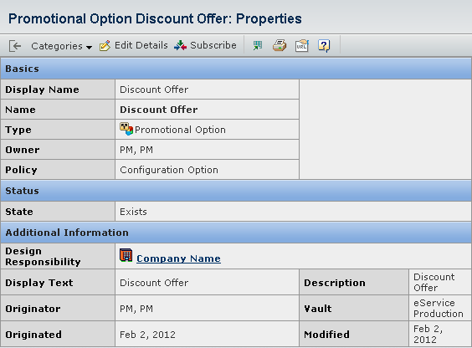Click the Configuration Option policy value
This screenshot has height=348, width=472.
coord(169,170)
